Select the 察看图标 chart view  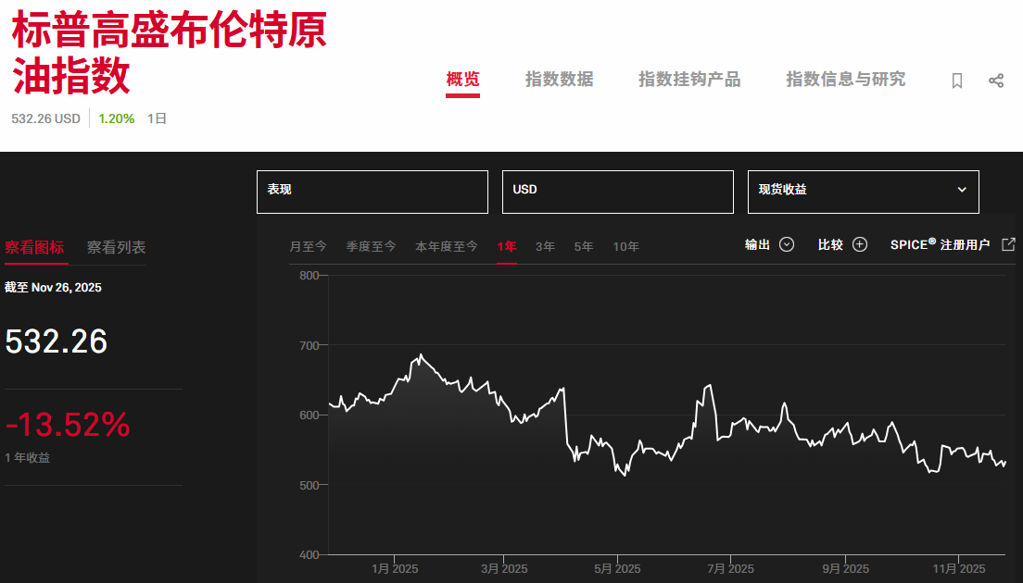click(36, 247)
